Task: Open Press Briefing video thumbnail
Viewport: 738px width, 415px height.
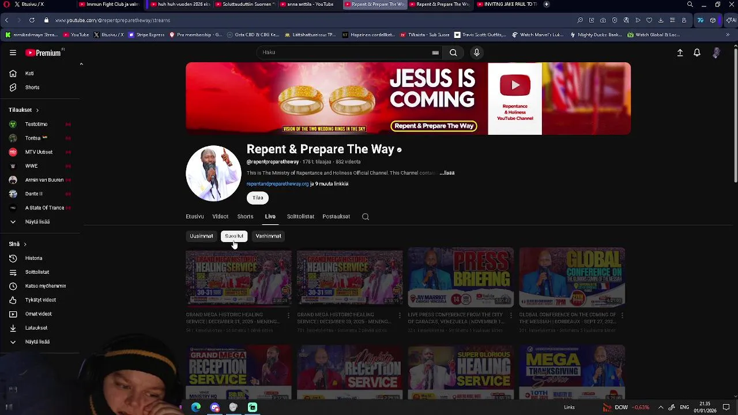Action: (461, 277)
